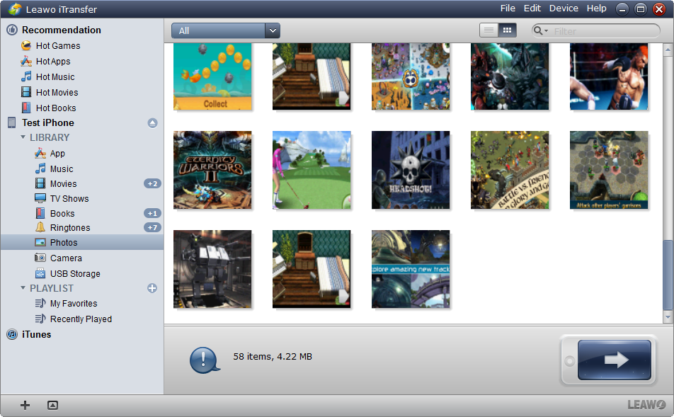This screenshot has height=417, width=674.
Task: Open the Ringtones library
Action: 70,228
